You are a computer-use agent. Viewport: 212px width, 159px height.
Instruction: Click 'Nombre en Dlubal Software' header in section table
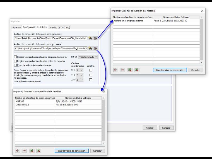[78, 98]
